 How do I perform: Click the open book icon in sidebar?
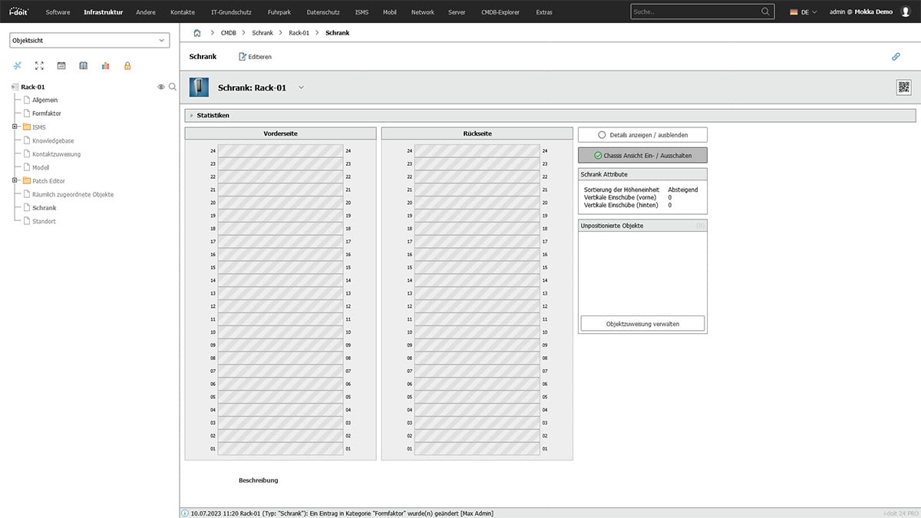[84, 66]
